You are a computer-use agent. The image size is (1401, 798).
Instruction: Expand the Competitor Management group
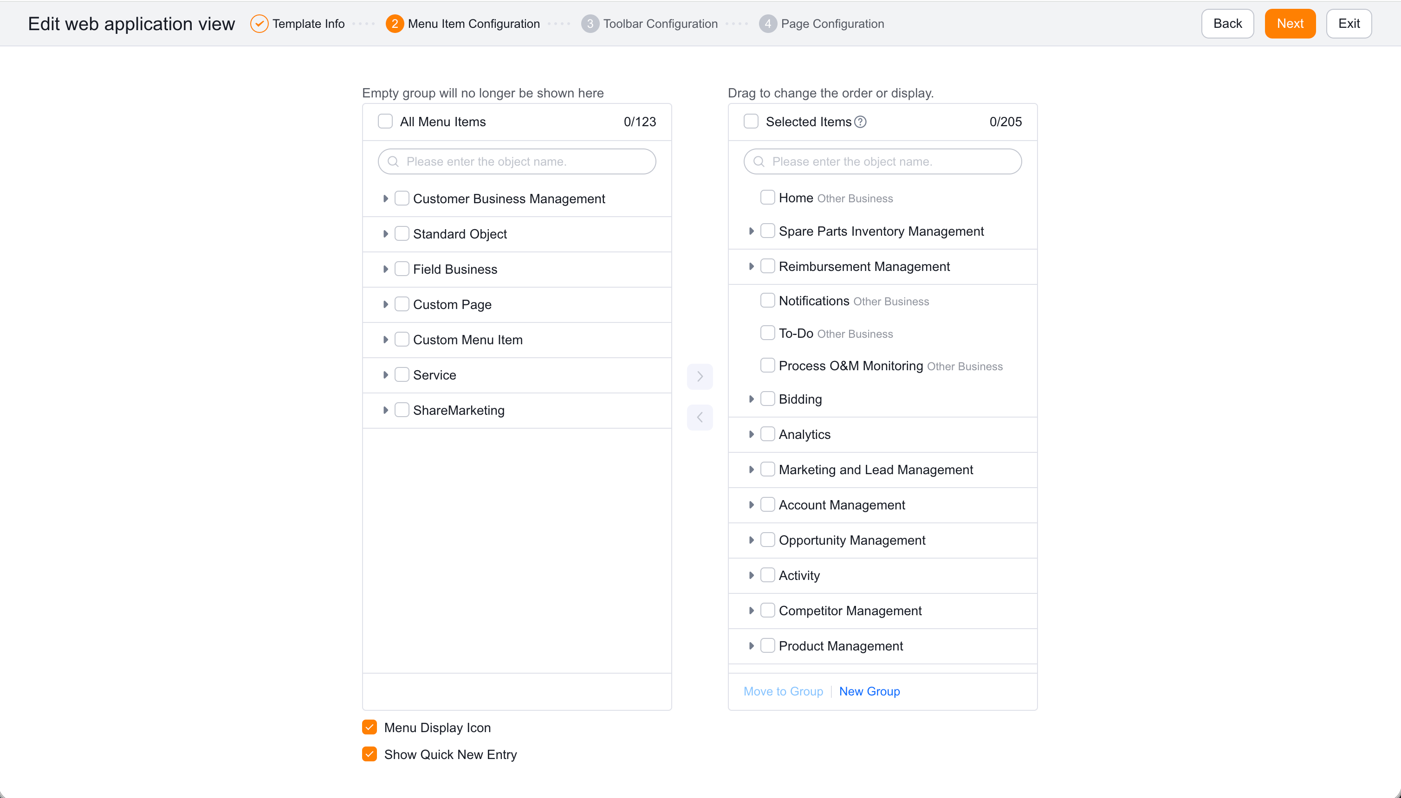[x=751, y=611]
